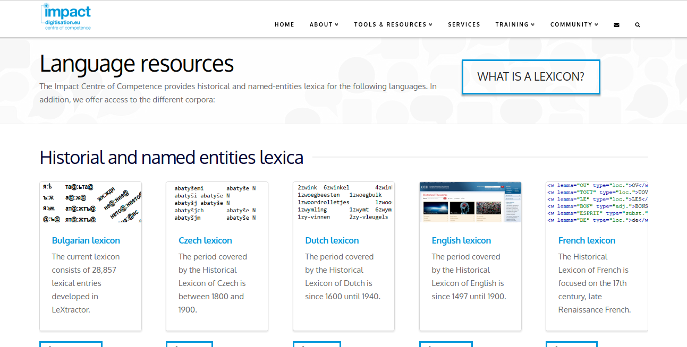
Task: Click the Dutch lexicon preview image
Action: (x=344, y=203)
